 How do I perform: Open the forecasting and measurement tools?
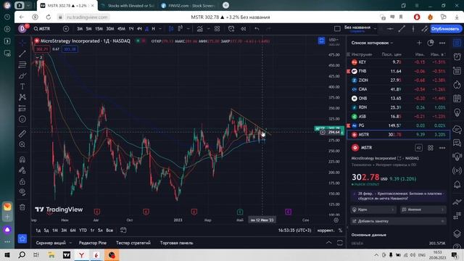[x=22, y=108]
